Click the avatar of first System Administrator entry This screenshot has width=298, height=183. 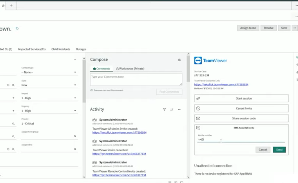(x=94, y=120)
